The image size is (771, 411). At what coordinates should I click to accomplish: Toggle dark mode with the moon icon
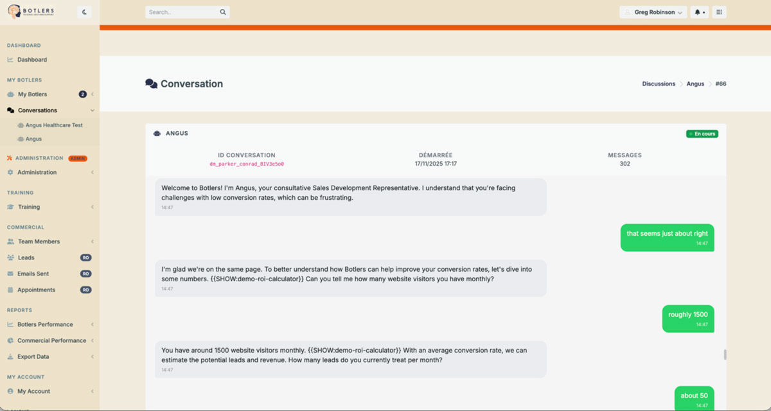84,11
